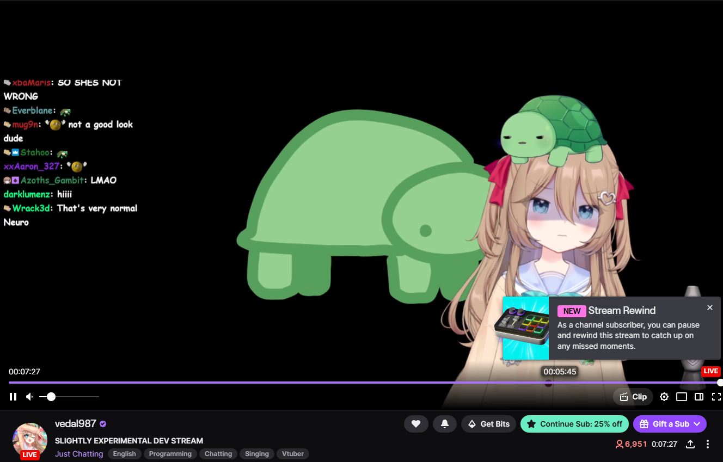Select the English tag
Image resolution: width=723 pixels, height=462 pixels.
(x=125, y=454)
